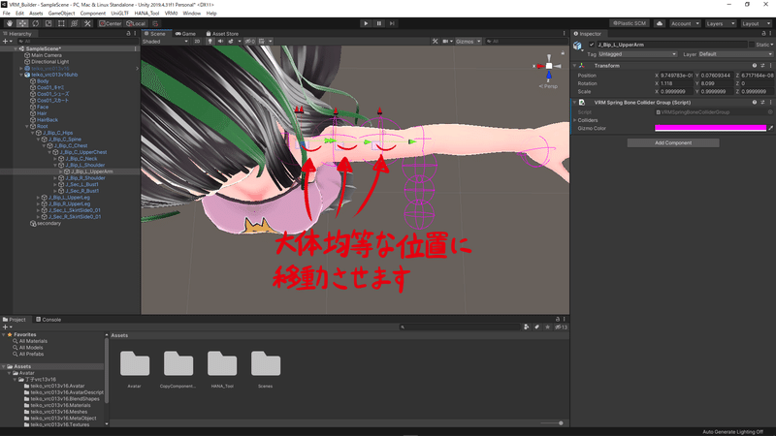The height and width of the screenshot is (436, 776).
Task: Open the GameObject menu
Action: (61, 14)
